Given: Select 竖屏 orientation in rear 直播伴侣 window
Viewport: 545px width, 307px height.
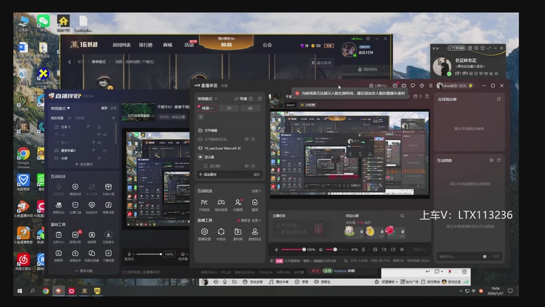Looking at the screenshot, I should [113, 108].
